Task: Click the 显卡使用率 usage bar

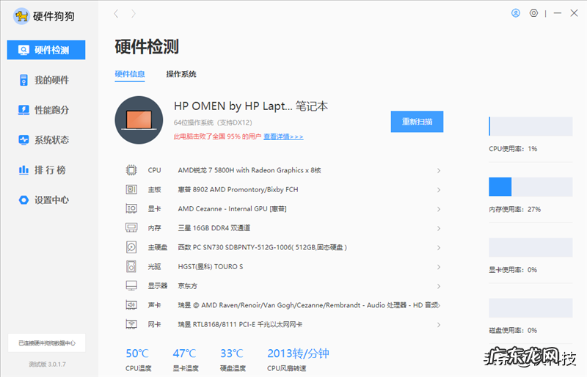Action: pyautogui.click(x=531, y=247)
